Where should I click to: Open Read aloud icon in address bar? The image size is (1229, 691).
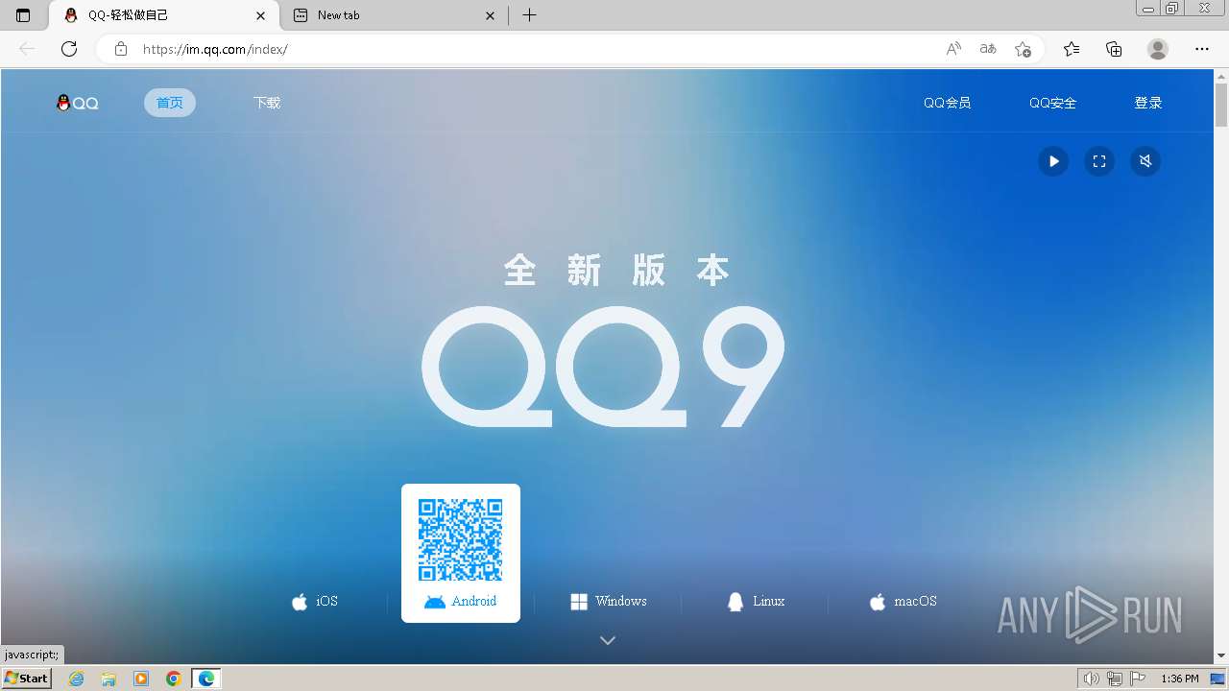click(x=953, y=49)
